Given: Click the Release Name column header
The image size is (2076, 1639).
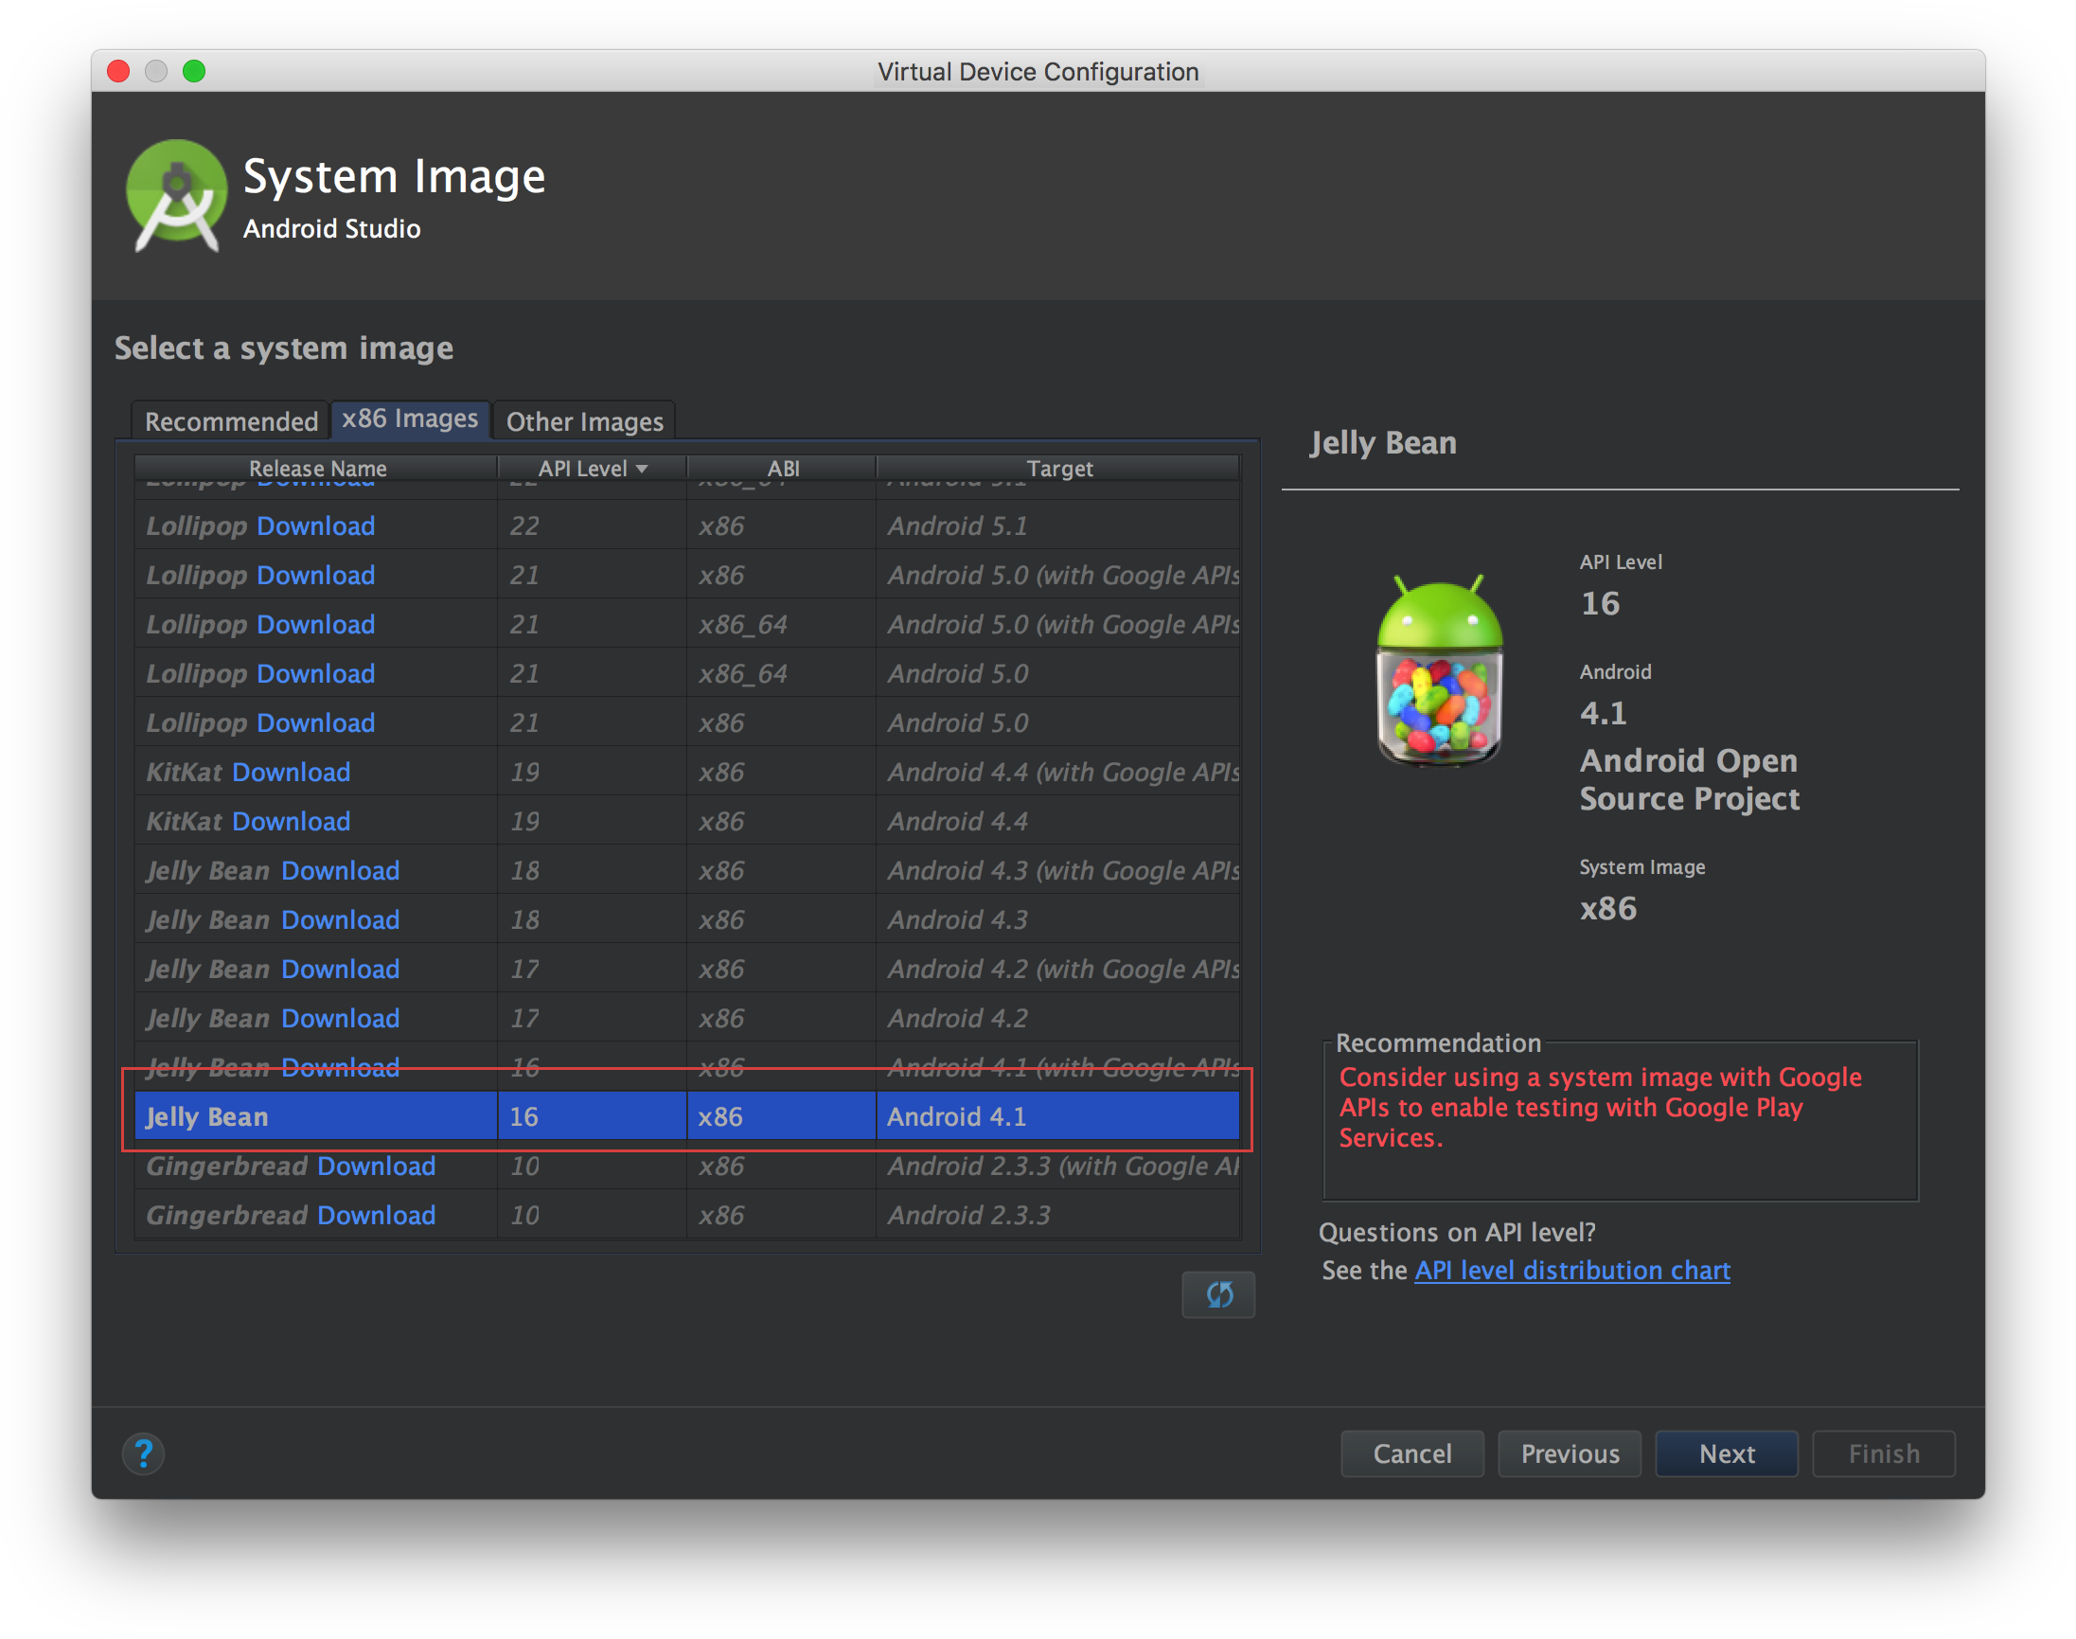Looking at the screenshot, I should [x=316, y=469].
